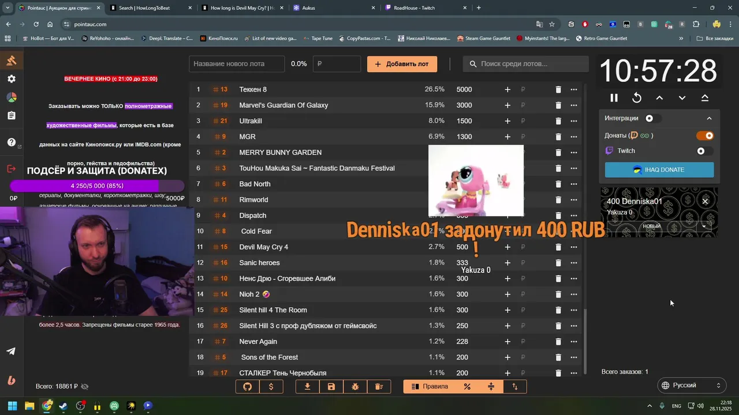Open the pie chart wheel page
This screenshot has width=739, height=415.
point(12,97)
